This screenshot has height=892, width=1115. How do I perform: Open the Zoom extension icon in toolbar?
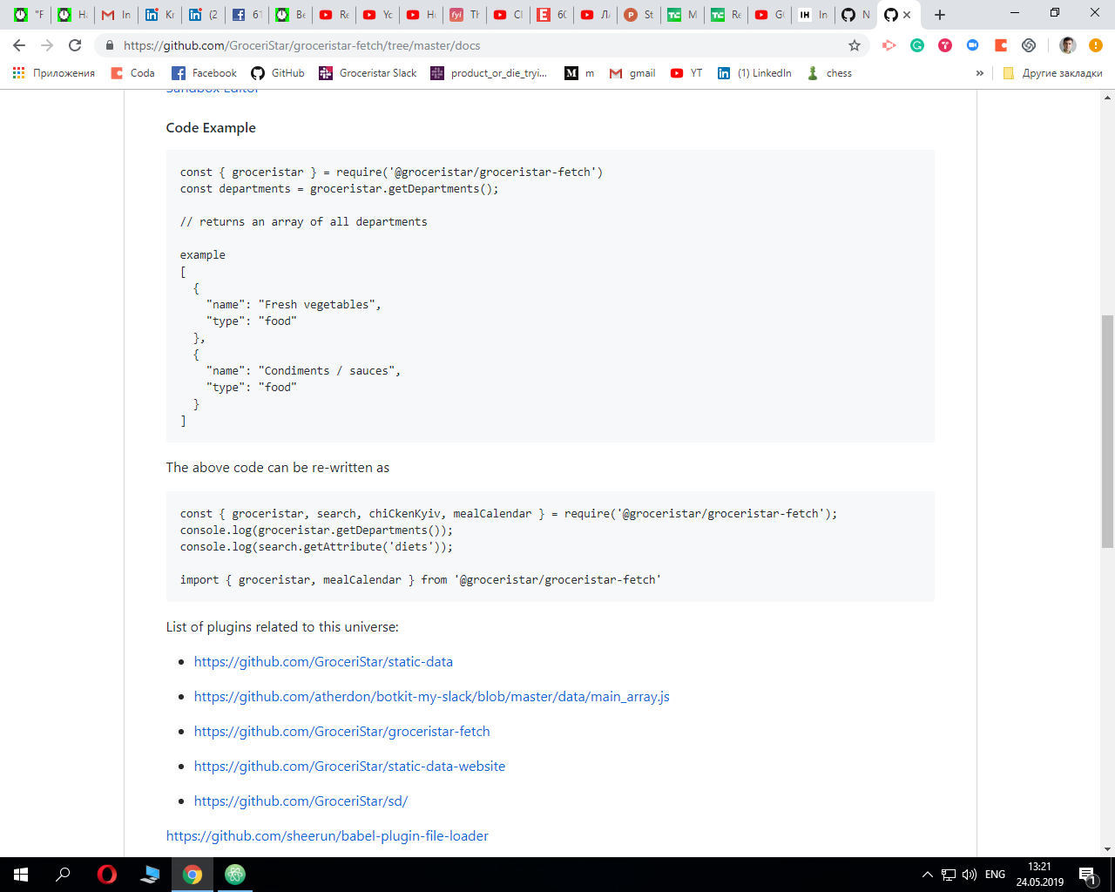click(x=973, y=45)
